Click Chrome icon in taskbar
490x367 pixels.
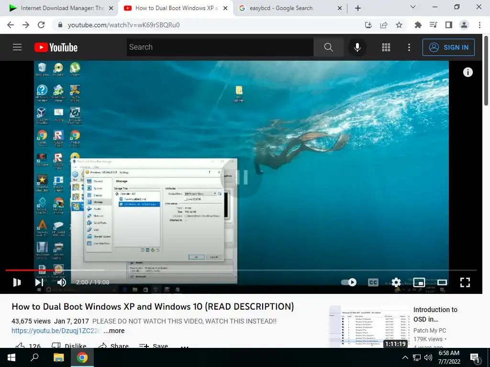82,357
